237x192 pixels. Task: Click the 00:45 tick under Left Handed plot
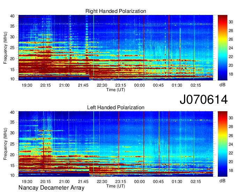(x=158, y=182)
